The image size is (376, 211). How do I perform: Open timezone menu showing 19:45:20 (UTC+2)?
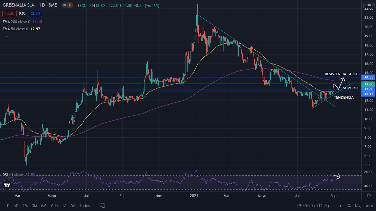(313, 206)
